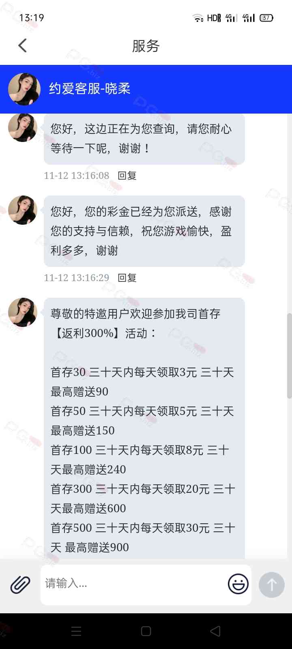Tap the 约爱客服-晓柔 header title
This screenshot has height=649, width=292.
[x=90, y=89]
